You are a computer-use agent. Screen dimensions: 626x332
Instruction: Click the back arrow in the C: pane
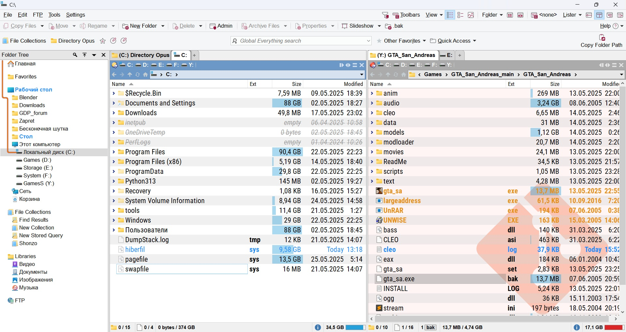[x=114, y=75]
